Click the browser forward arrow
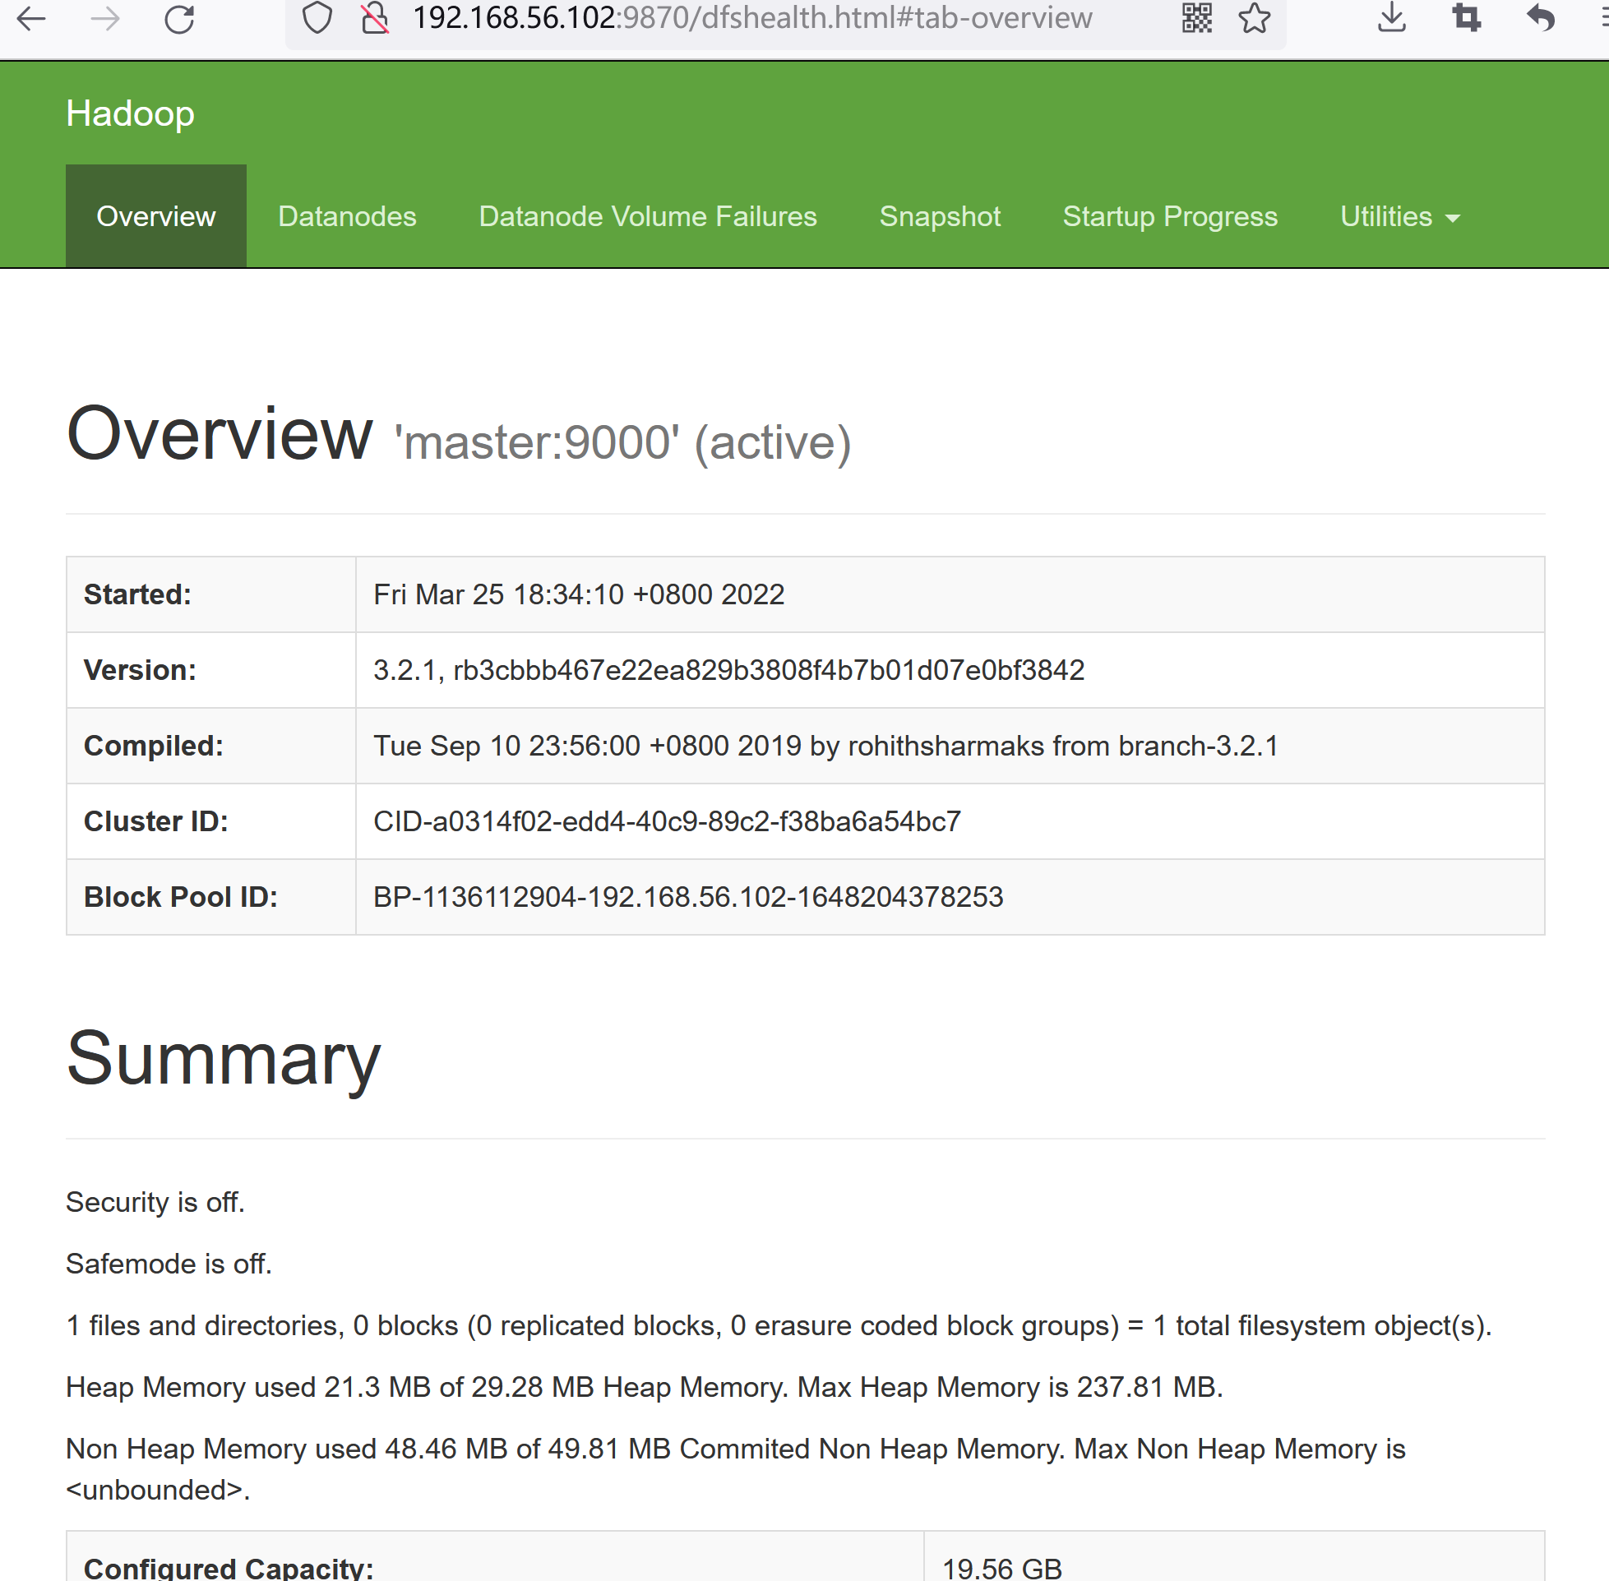The image size is (1609, 1581). [104, 19]
